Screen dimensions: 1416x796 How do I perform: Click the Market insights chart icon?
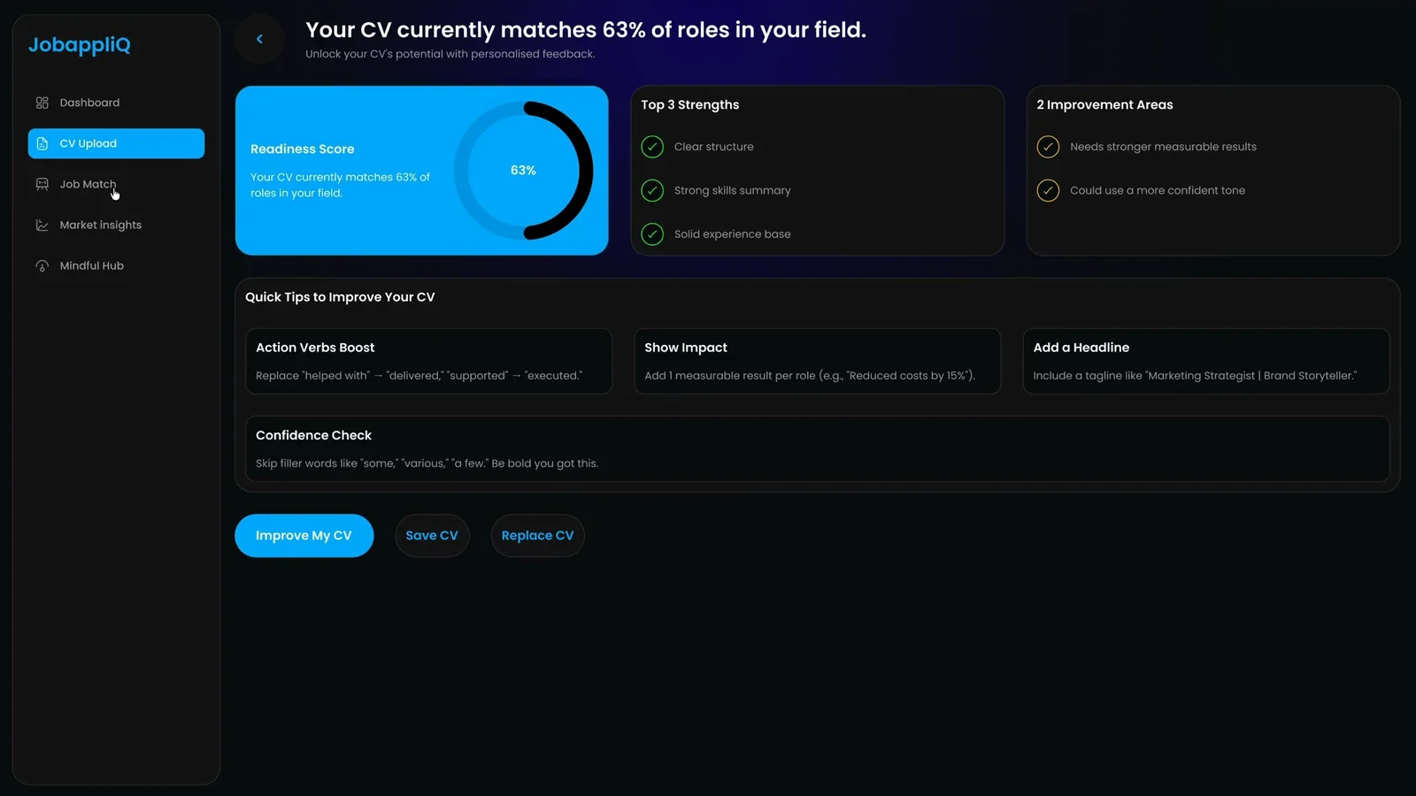tap(42, 225)
